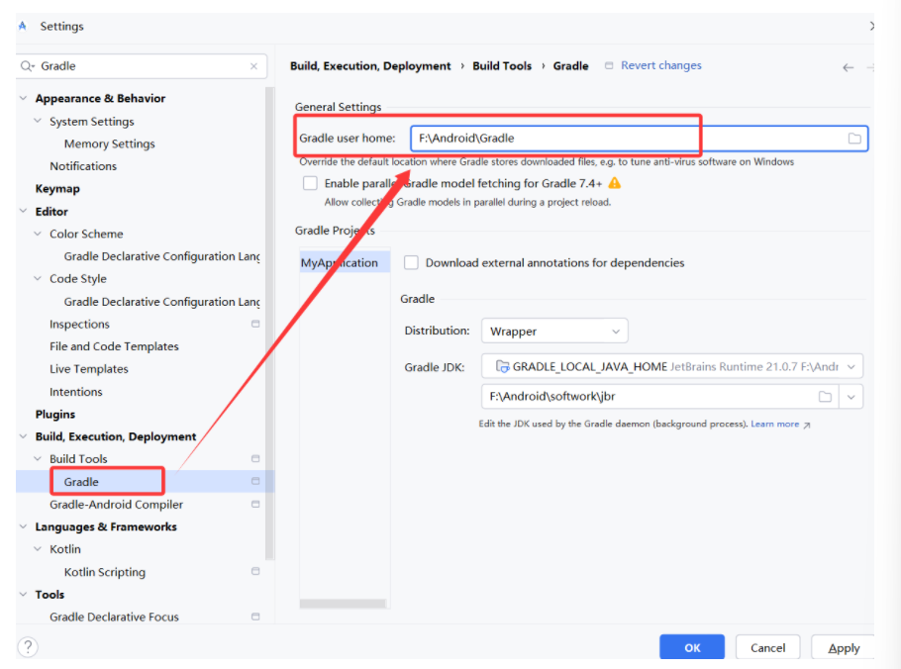Clear the Gradle search text
The width and height of the screenshot is (901, 669).
(253, 66)
